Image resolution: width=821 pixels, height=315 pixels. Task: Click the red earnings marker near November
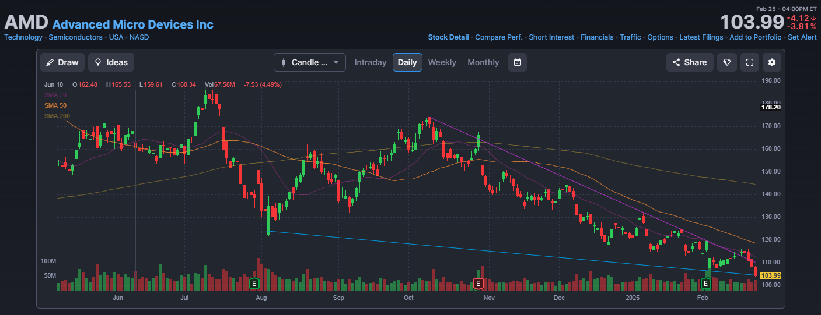(478, 284)
